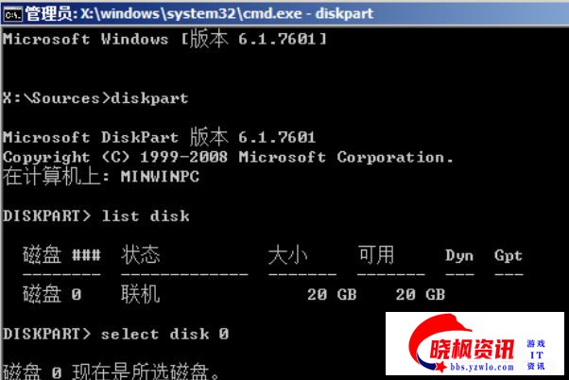Image resolution: width=569 pixels, height=380 pixels.
Task: Click the X:\Sources>diskpart prompt line
Action: point(95,98)
